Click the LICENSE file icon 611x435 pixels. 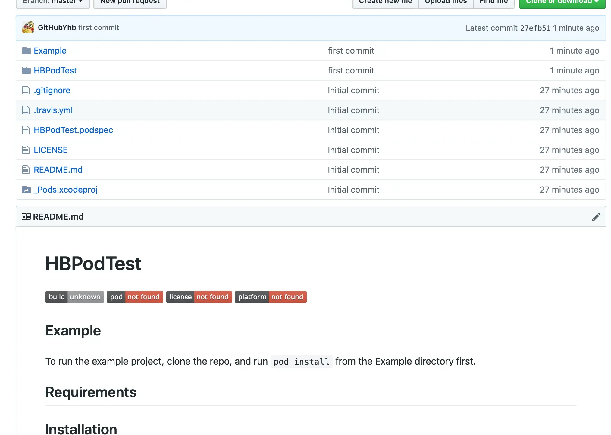(26, 150)
